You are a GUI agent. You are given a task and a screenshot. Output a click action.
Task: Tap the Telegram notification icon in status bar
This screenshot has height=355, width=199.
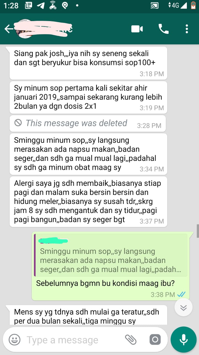[x=40, y=6]
